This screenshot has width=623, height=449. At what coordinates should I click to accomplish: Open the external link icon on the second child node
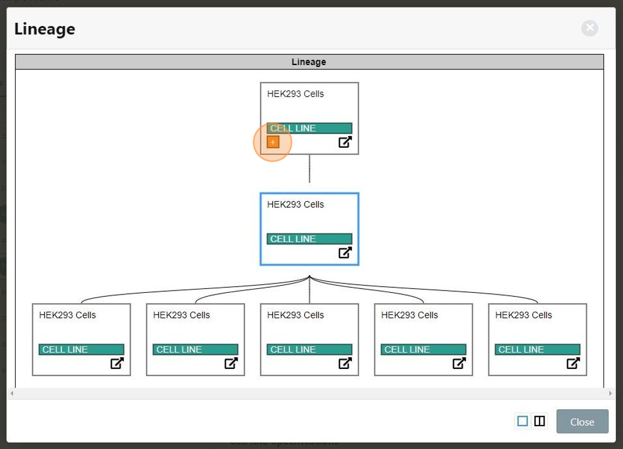coord(231,363)
